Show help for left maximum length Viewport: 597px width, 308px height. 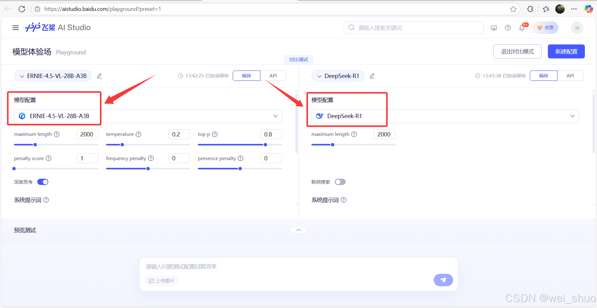click(x=57, y=134)
